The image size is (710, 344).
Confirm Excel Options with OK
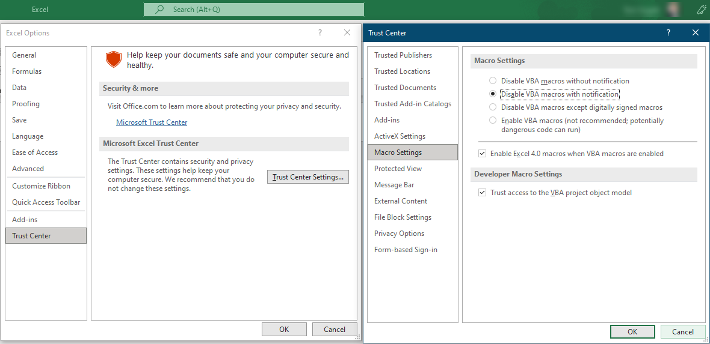[284, 330]
